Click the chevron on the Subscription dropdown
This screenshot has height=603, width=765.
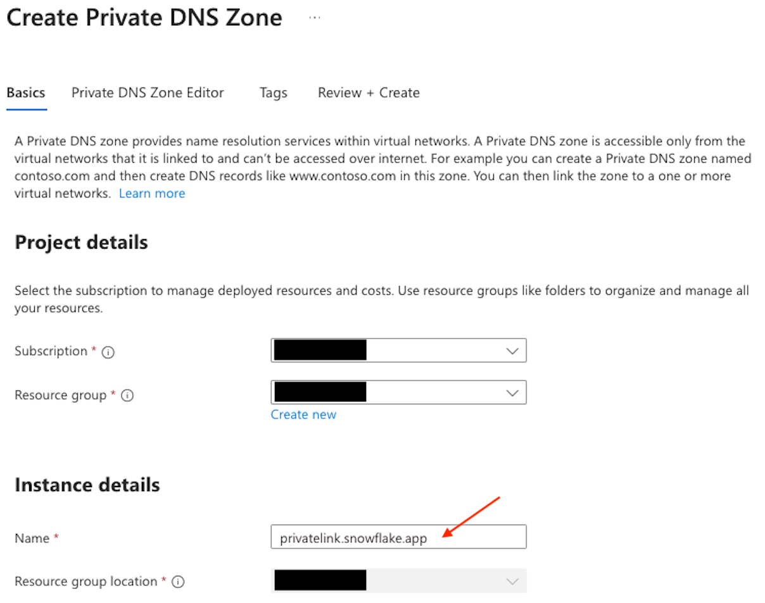[512, 351]
